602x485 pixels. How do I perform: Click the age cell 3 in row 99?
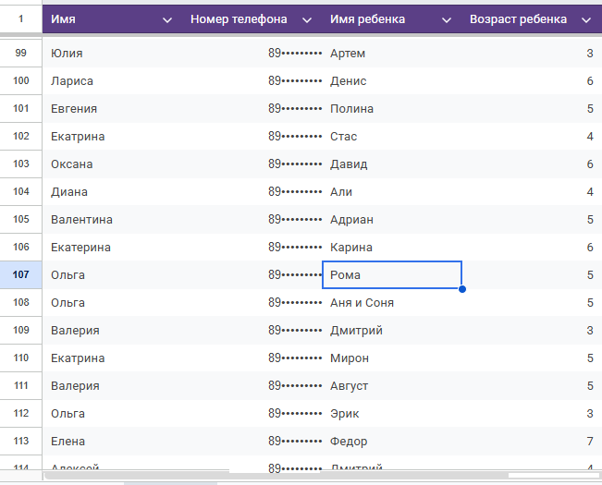[x=532, y=54]
